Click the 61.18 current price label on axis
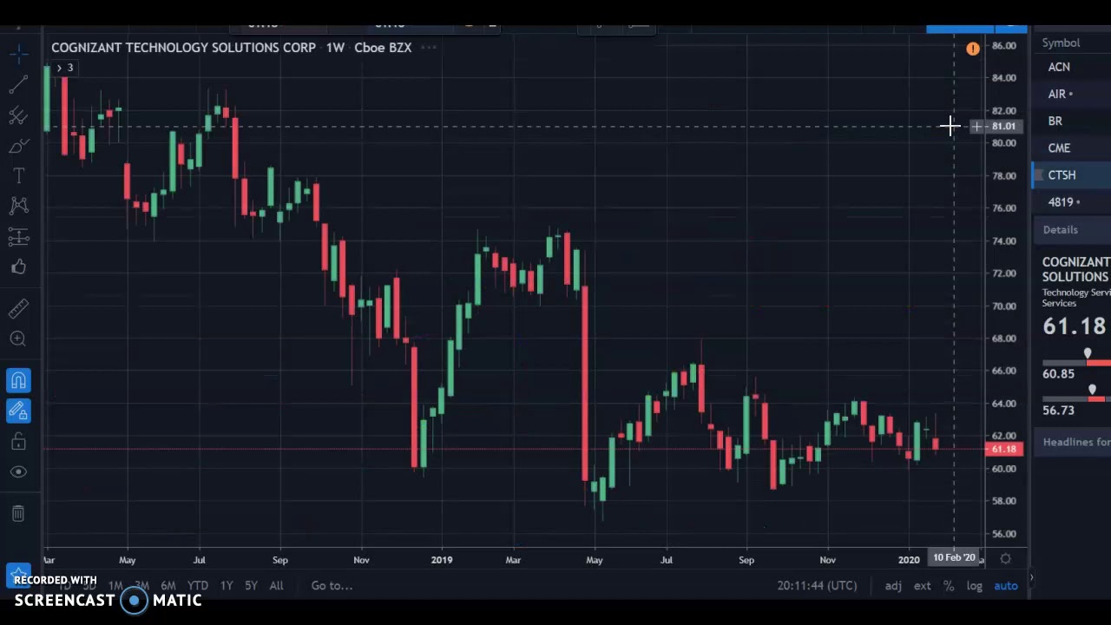Image resolution: width=1111 pixels, height=625 pixels. point(1004,449)
